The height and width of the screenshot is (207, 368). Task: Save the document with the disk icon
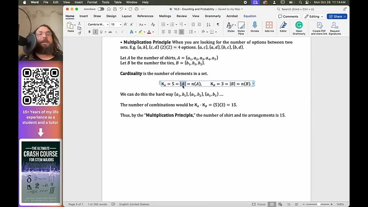pos(115,9)
